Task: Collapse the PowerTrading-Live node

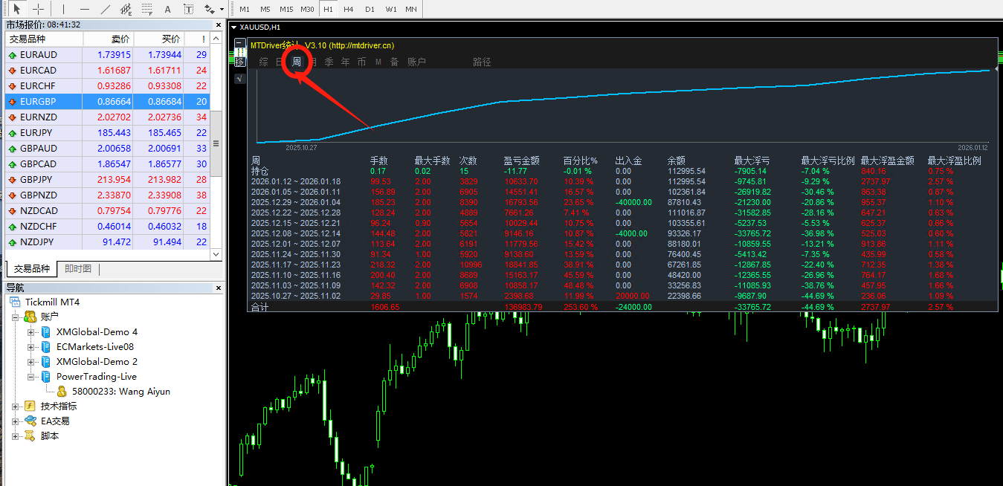Action: (31, 377)
